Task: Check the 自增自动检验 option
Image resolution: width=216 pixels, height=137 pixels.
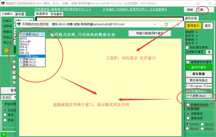Action: (188, 105)
